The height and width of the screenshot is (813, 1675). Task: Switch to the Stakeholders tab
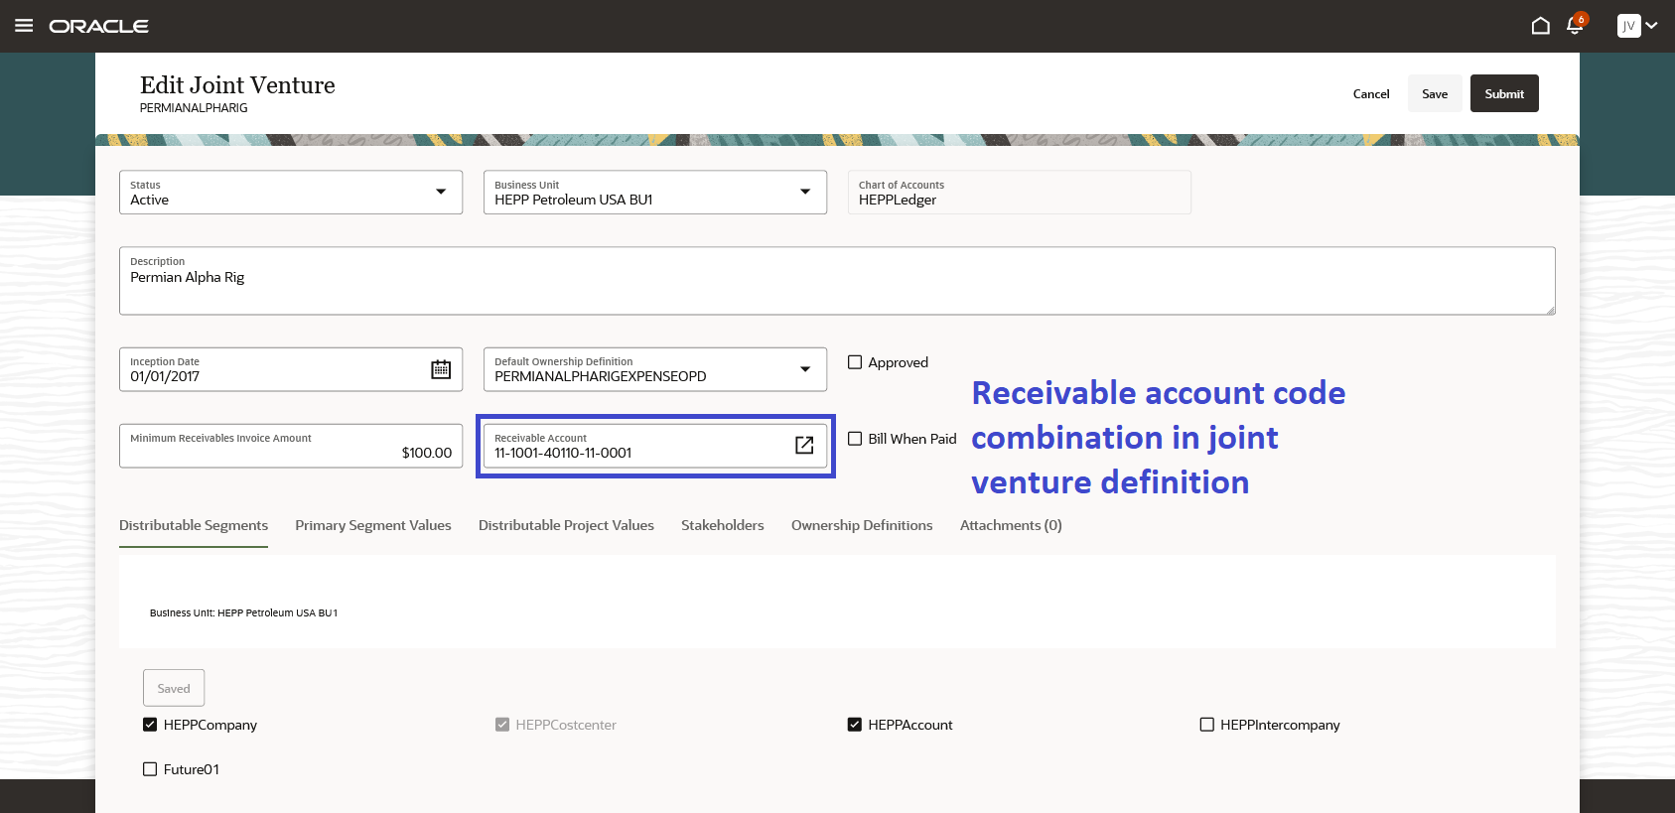pyautogui.click(x=722, y=525)
